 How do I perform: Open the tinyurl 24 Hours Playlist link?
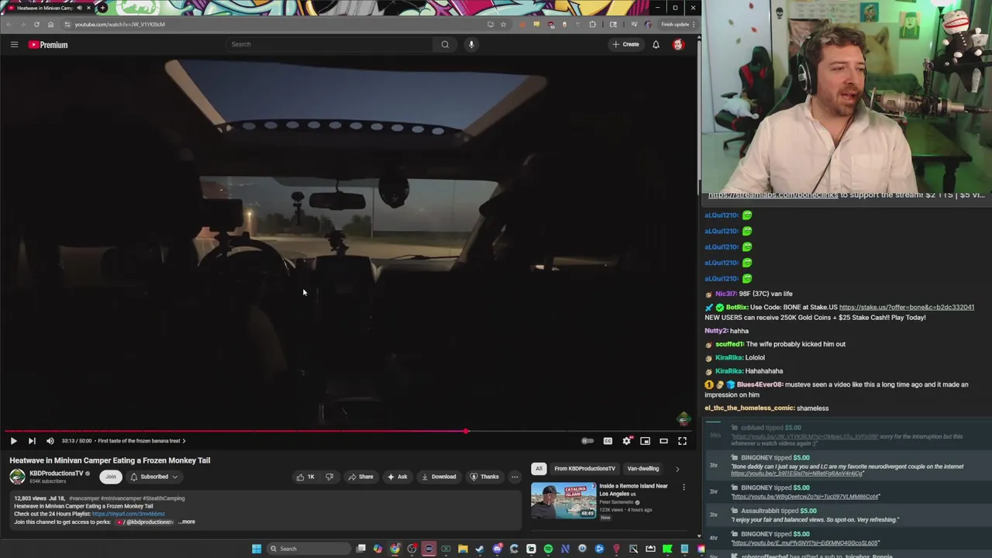pos(129,514)
